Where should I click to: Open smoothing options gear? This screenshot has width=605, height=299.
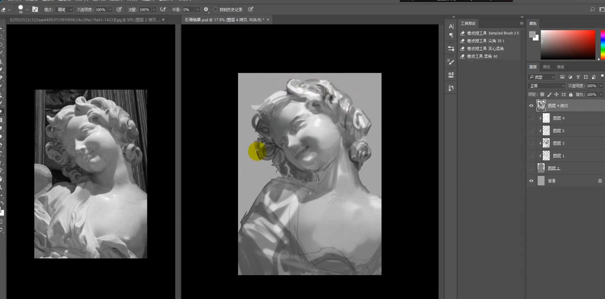click(206, 9)
